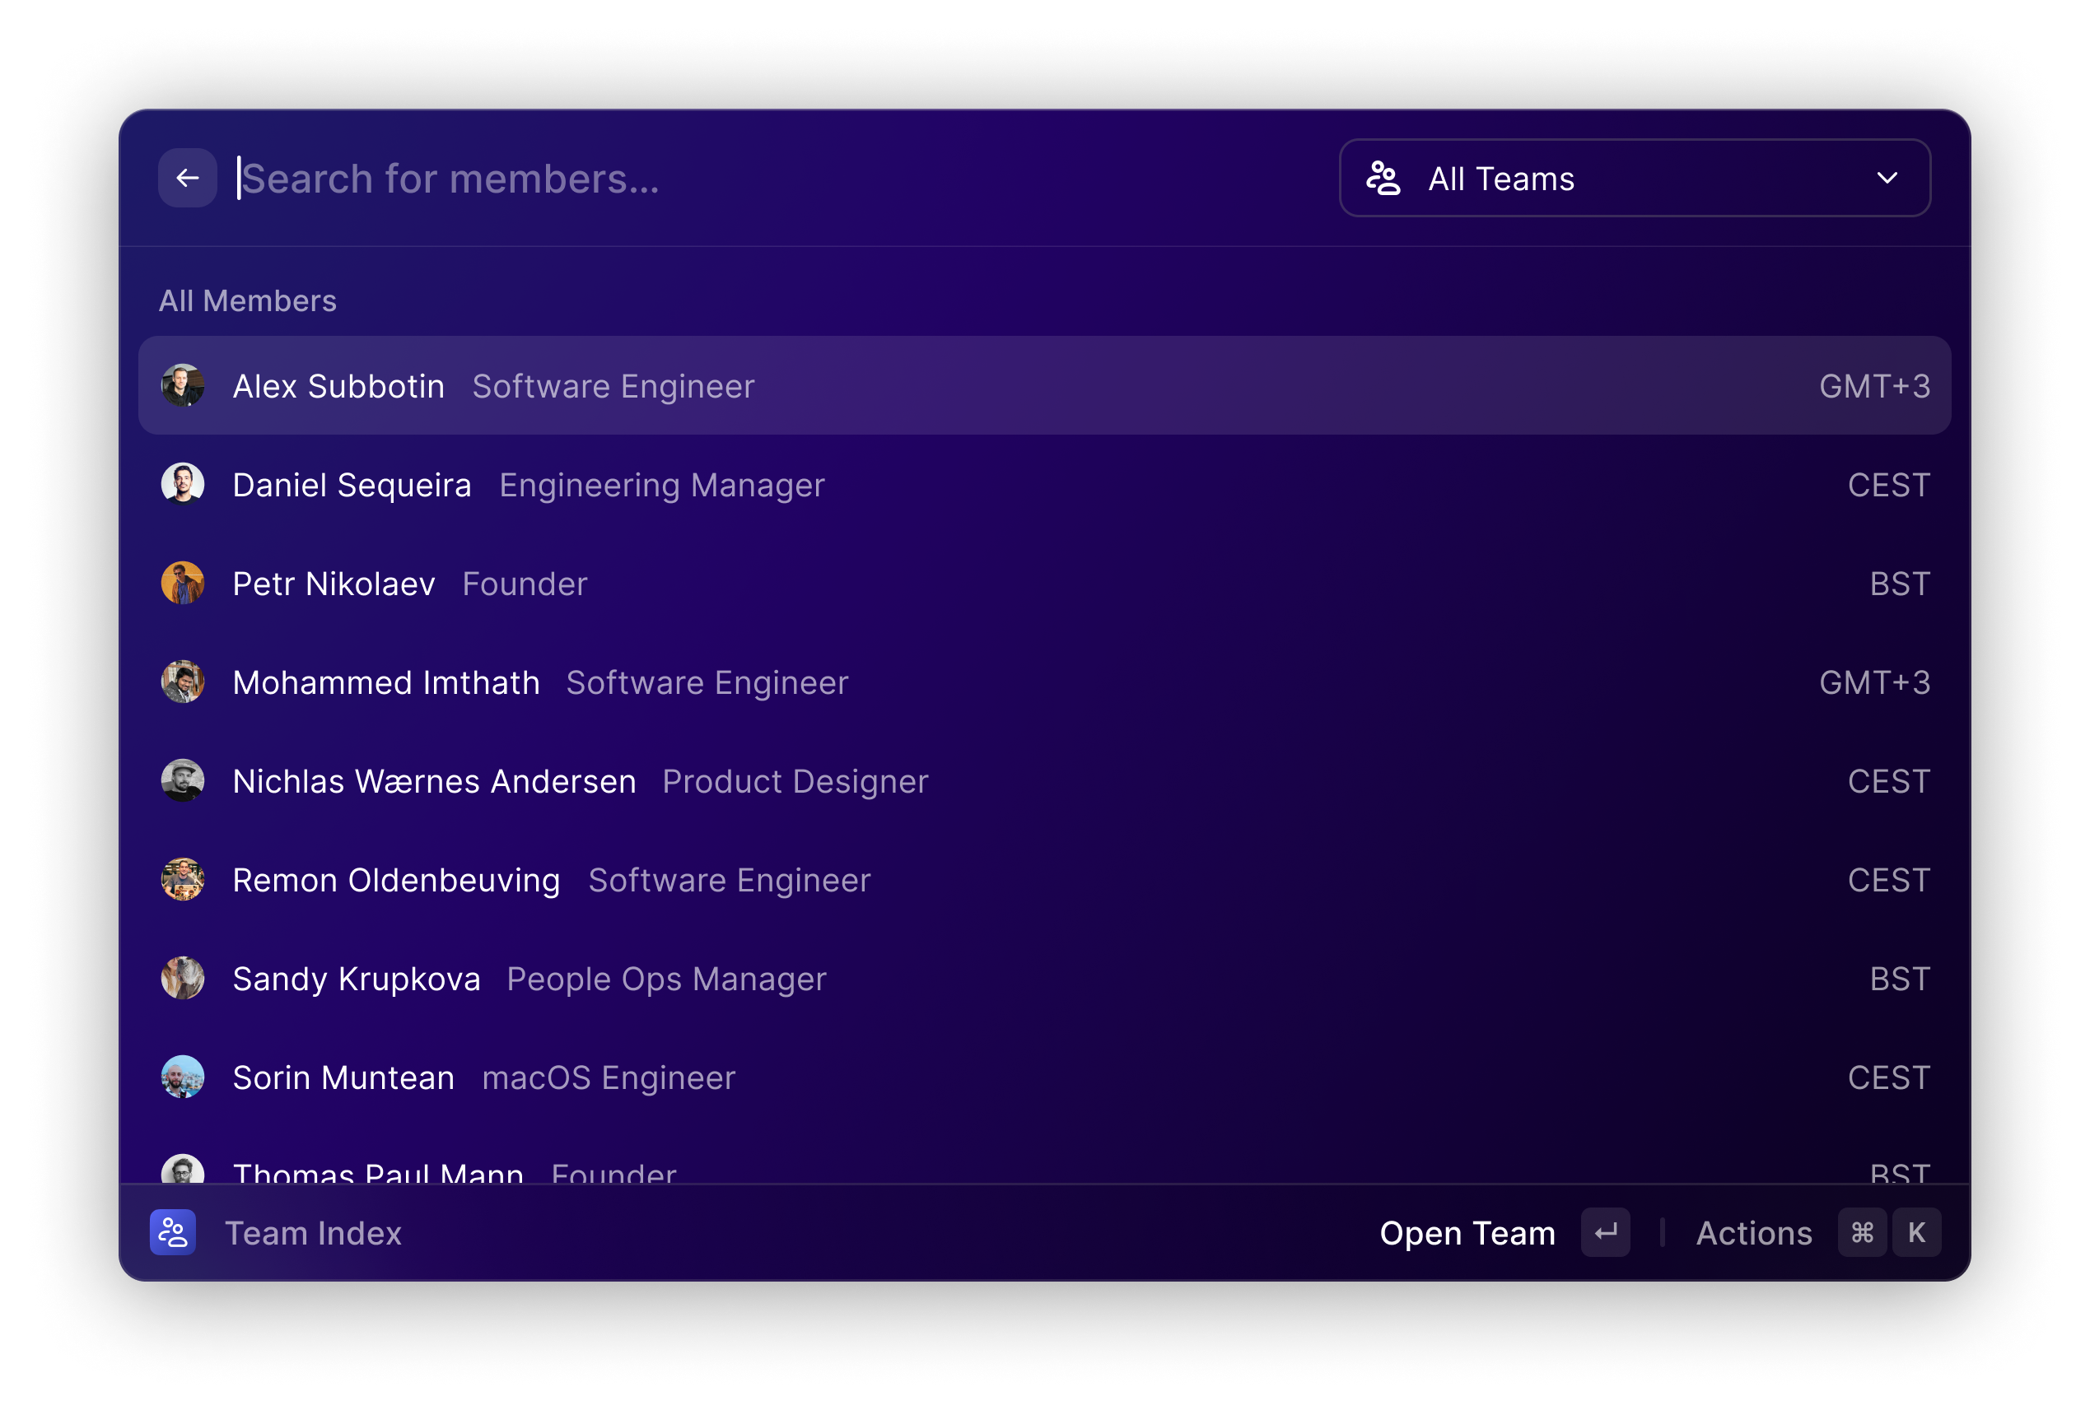The height and width of the screenshot is (1410, 2090).
Task: Select Daniel Sequeira, Engineering Manager
Action: click(x=352, y=484)
